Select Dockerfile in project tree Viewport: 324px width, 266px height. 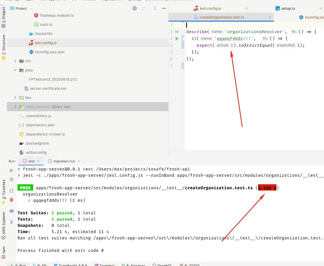pyautogui.click(x=41, y=34)
